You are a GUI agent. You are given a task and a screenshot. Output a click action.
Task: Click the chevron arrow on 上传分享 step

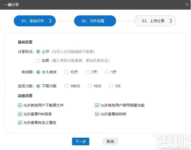tap(171, 21)
